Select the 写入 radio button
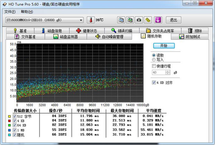The image size is (215, 145). (154, 60)
